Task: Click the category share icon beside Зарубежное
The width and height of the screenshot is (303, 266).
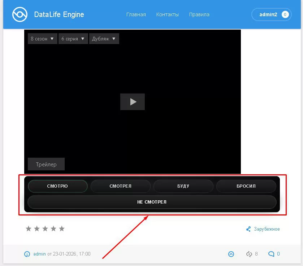Action: tap(248, 229)
